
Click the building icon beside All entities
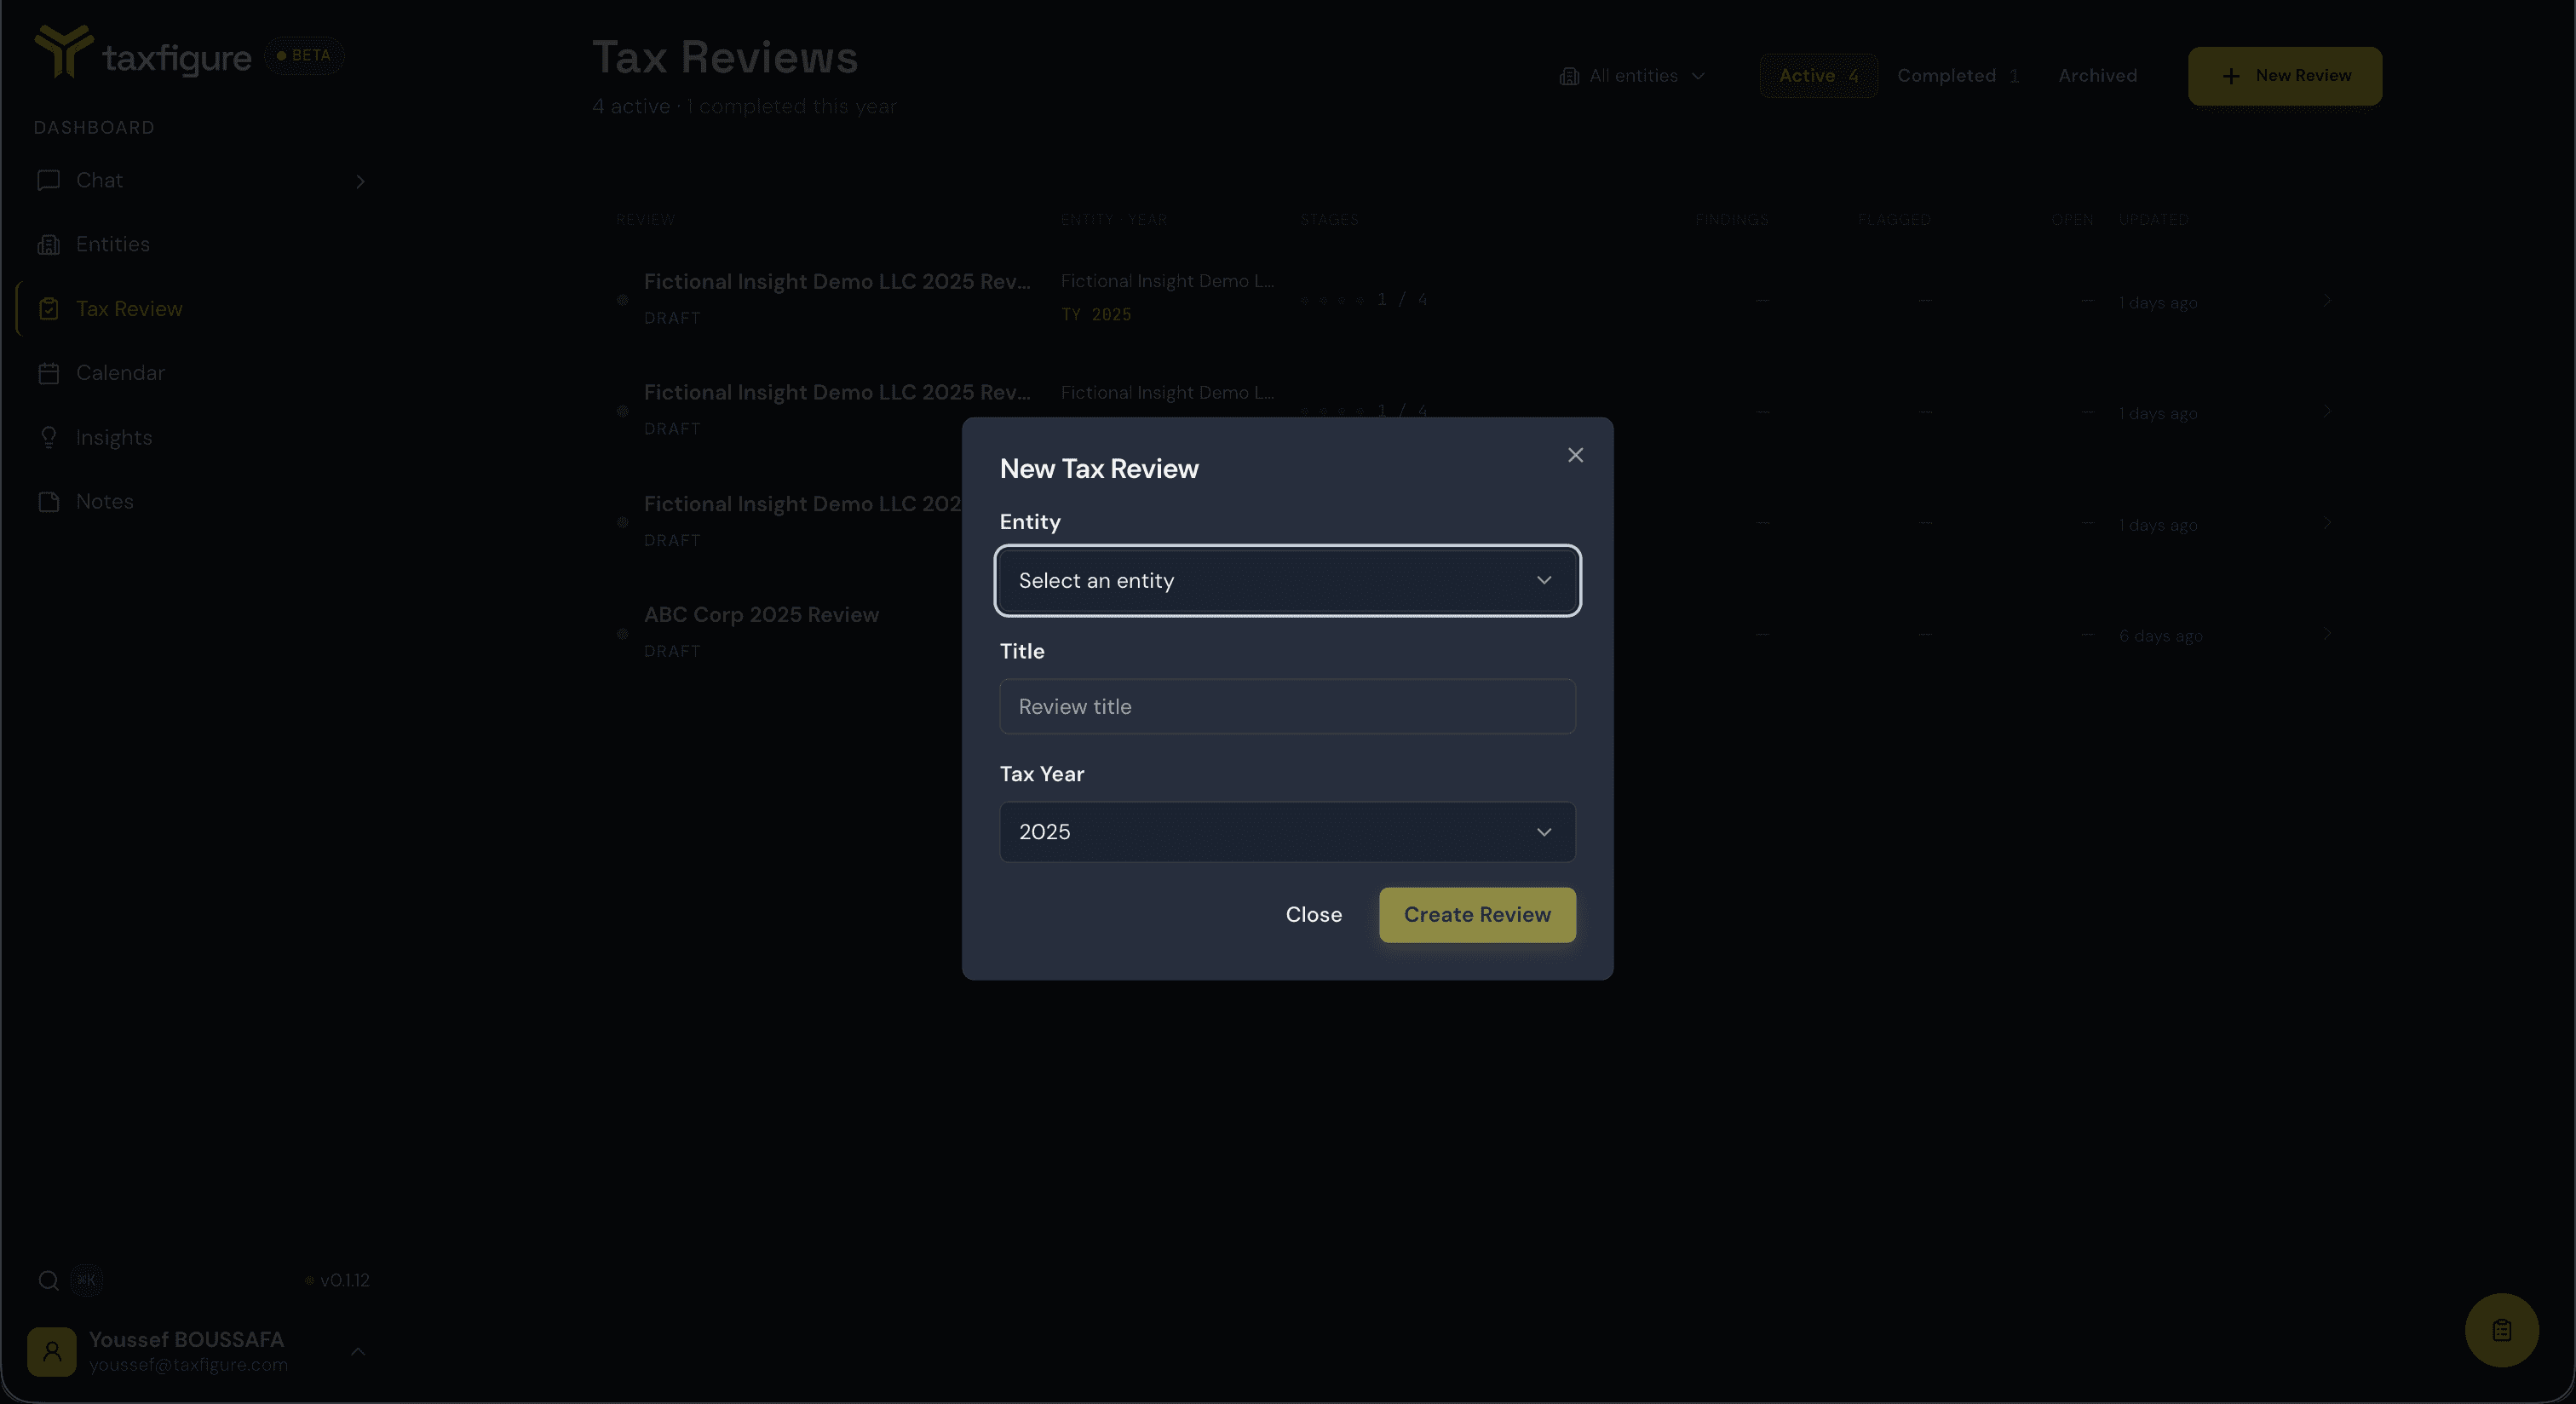[x=1569, y=76]
